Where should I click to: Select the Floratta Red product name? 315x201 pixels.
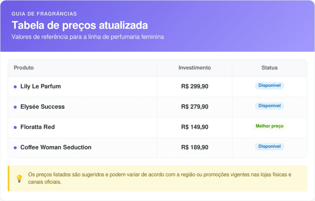[x=38, y=127]
